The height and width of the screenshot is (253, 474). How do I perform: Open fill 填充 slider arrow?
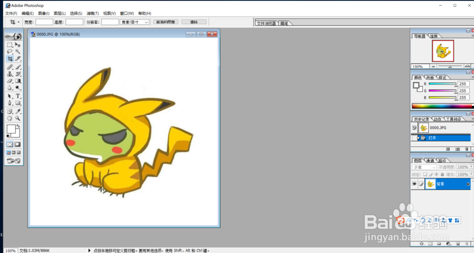click(471, 174)
